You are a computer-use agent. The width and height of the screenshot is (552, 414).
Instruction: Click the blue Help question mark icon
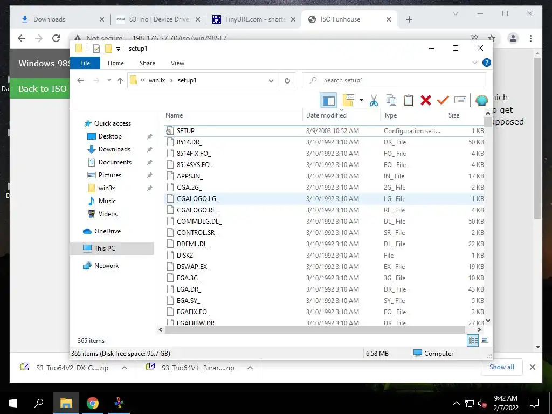tap(487, 63)
